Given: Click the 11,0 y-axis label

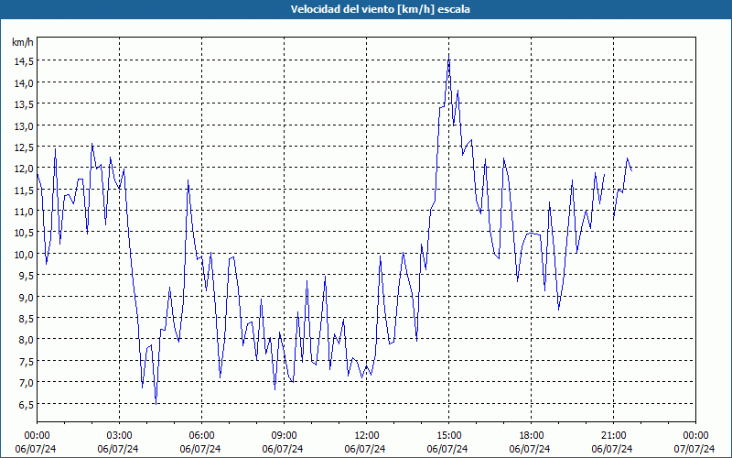Looking at the screenshot, I should tap(23, 212).
